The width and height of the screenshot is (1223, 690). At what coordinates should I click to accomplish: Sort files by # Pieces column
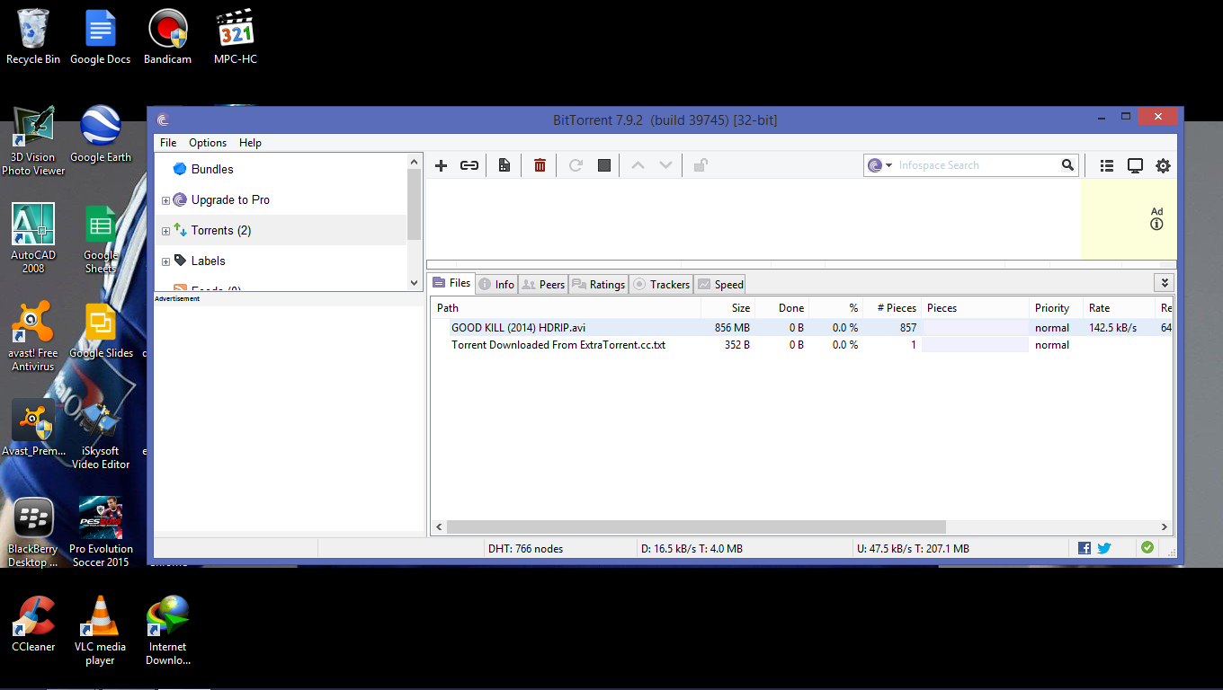click(892, 308)
